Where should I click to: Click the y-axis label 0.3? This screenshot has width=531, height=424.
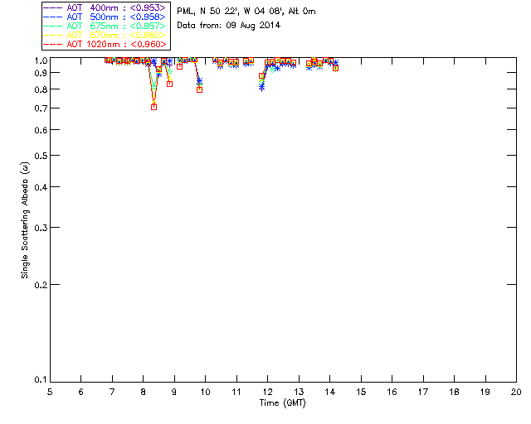pyautogui.click(x=41, y=228)
